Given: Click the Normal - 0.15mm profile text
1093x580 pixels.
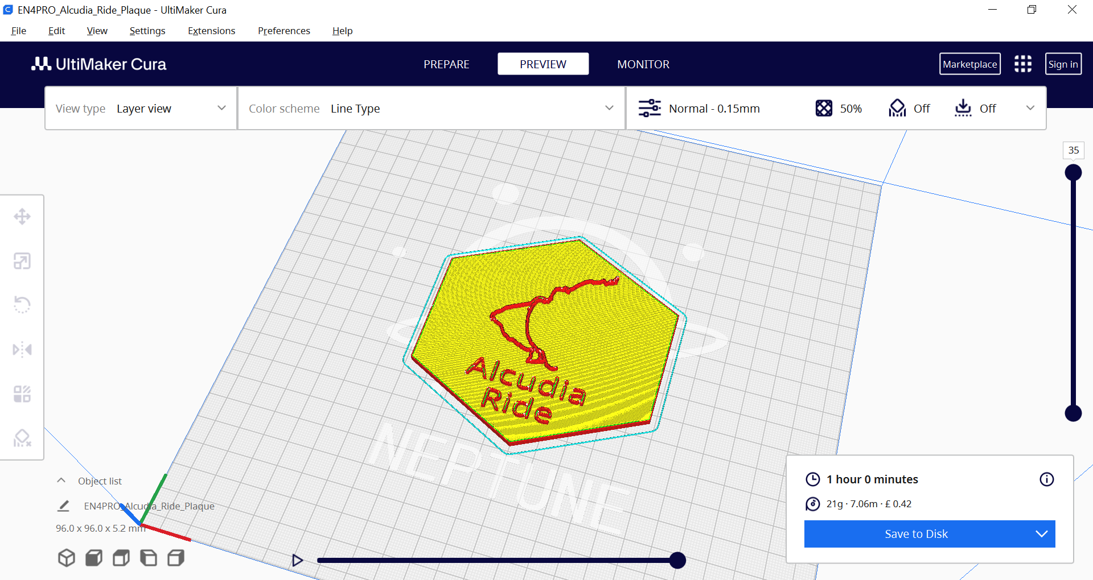Looking at the screenshot, I should coord(714,109).
